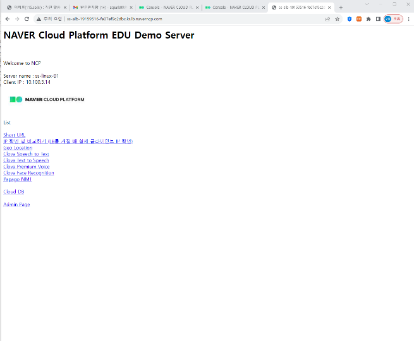Open Clova Text to Speech link
This screenshot has height=341, width=414.
[x=26, y=160]
